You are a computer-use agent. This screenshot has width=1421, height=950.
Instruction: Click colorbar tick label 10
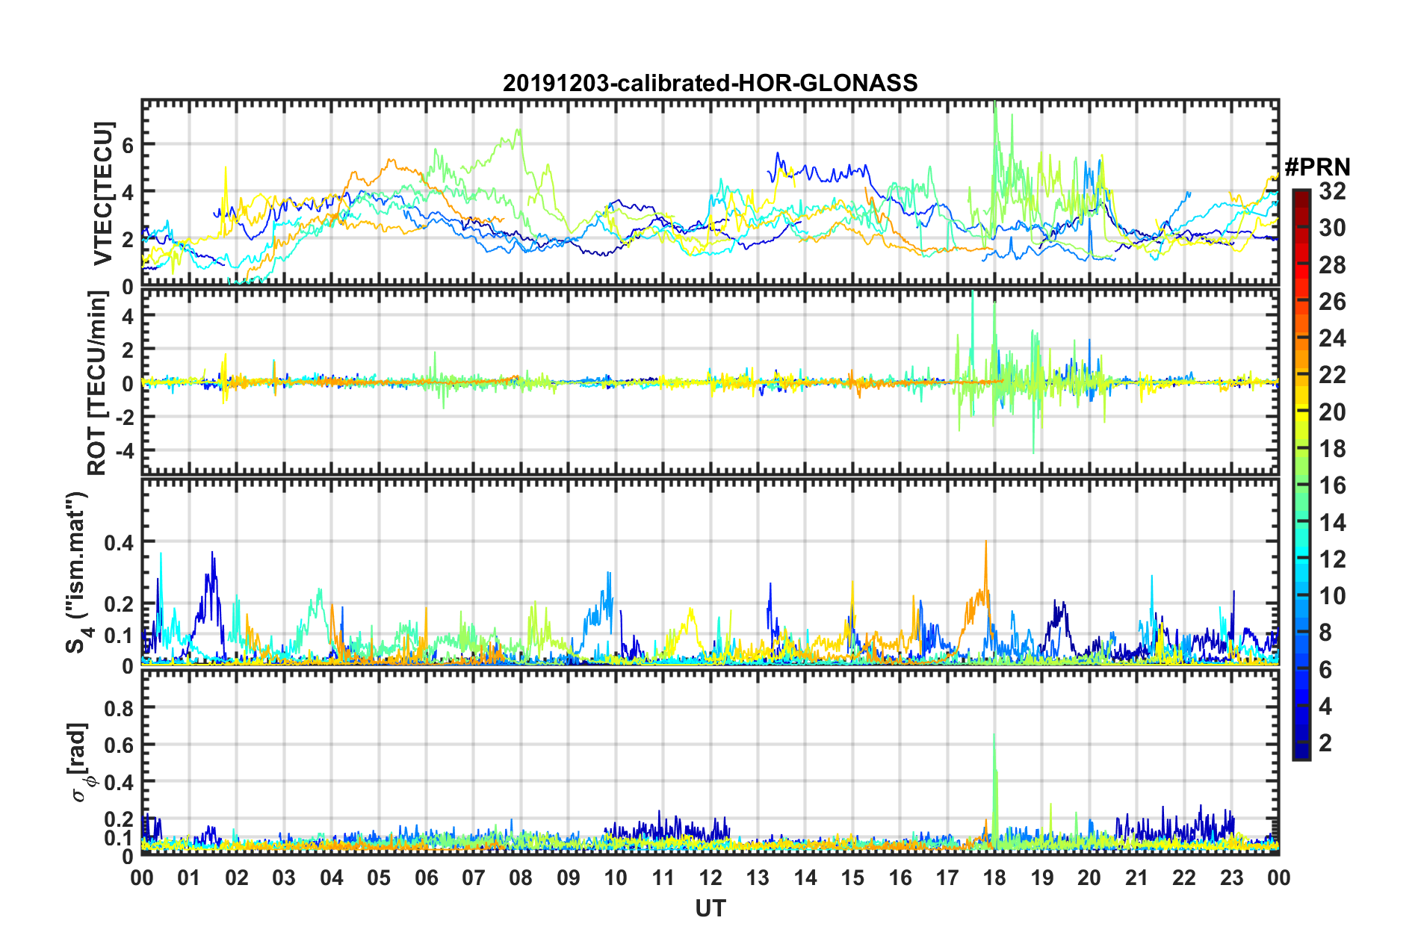click(1332, 595)
